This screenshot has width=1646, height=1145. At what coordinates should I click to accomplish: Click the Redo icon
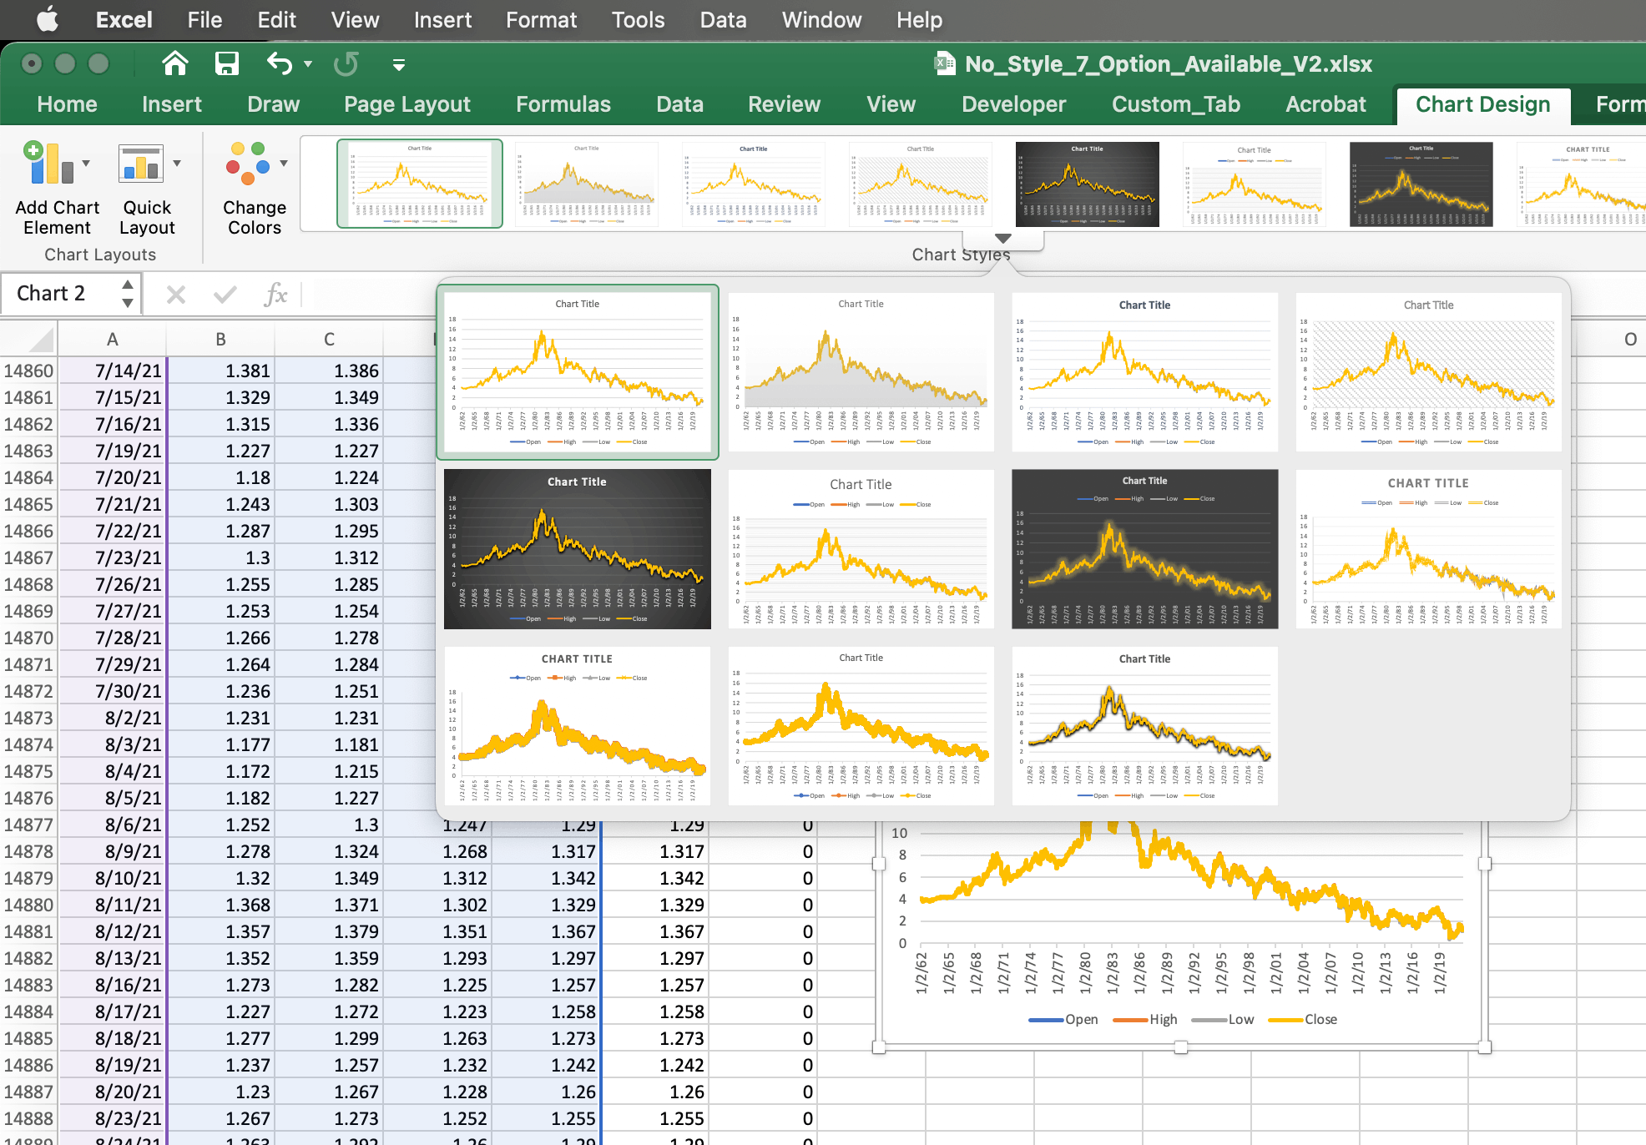(x=346, y=63)
